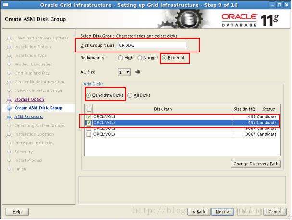This screenshot has width=292, height=220.
Task: Open the AU Size dropdown
Action: (124, 72)
